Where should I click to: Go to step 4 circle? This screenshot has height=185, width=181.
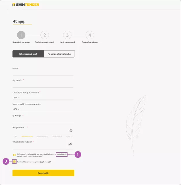(x=90, y=35)
